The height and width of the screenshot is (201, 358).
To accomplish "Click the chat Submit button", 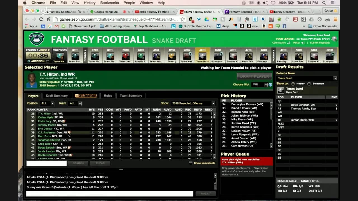I will (206, 193).
